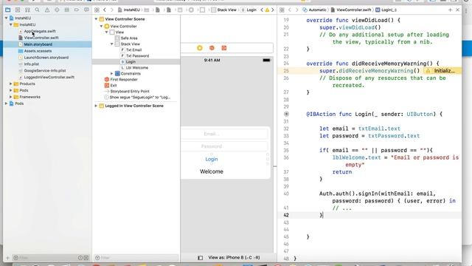Select Lbl Welcome in the document outline

click(137, 68)
